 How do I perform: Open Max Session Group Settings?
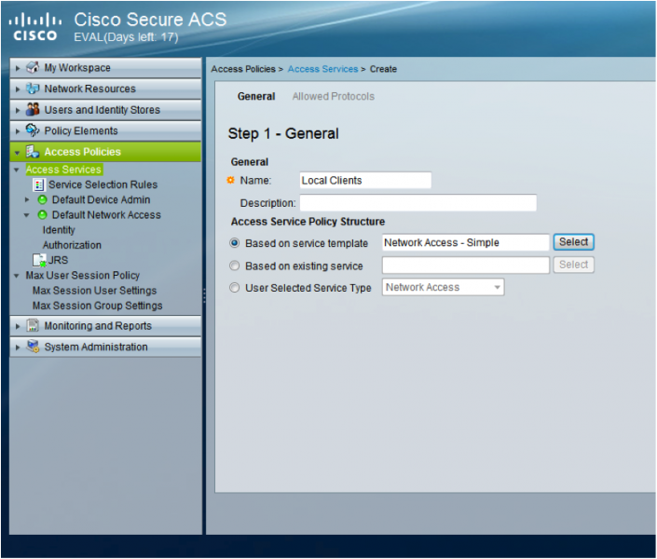(97, 306)
